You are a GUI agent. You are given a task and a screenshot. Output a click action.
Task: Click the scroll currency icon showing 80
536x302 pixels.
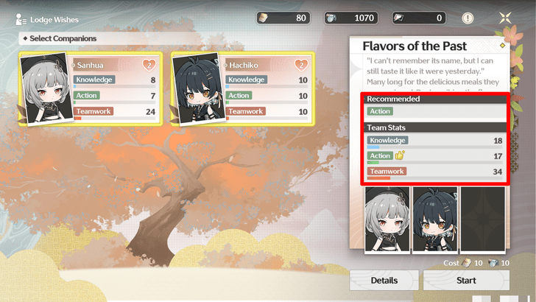tap(263, 18)
